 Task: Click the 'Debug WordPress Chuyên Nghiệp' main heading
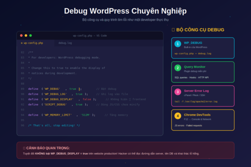coord(125,11)
